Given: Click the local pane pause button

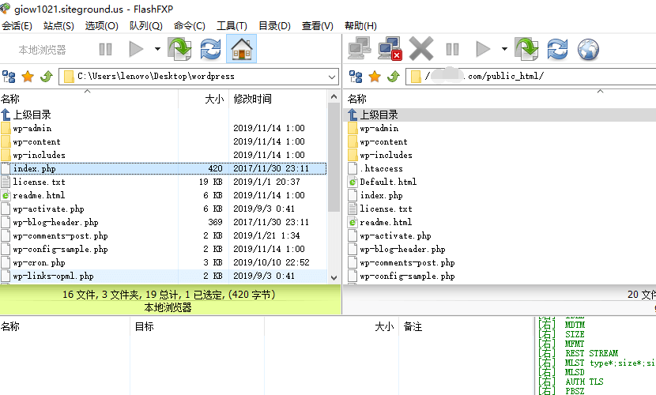Looking at the screenshot, I should tap(105, 49).
